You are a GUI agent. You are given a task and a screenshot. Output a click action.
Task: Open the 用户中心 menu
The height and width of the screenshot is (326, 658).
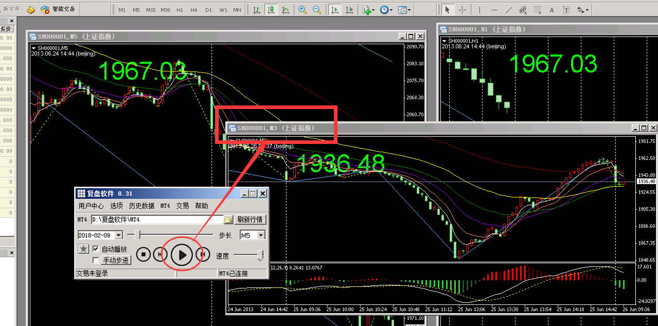[x=91, y=206]
